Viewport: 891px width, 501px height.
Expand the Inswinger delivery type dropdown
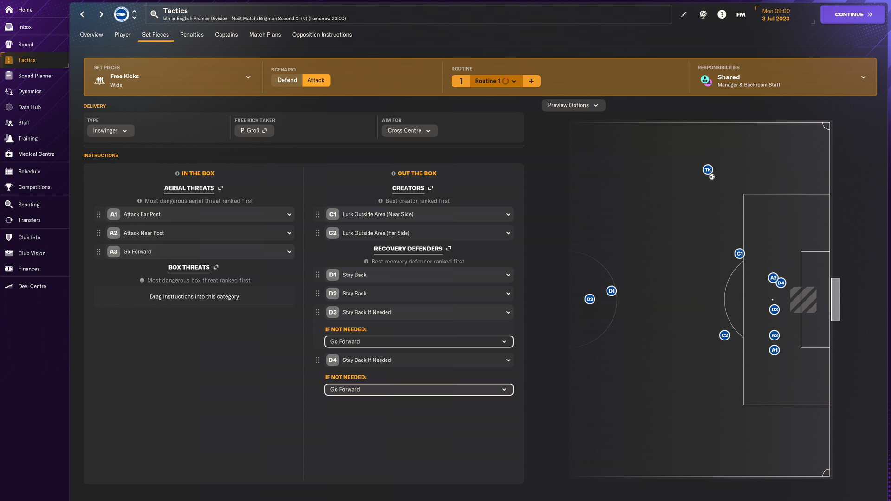tap(110, 130)
